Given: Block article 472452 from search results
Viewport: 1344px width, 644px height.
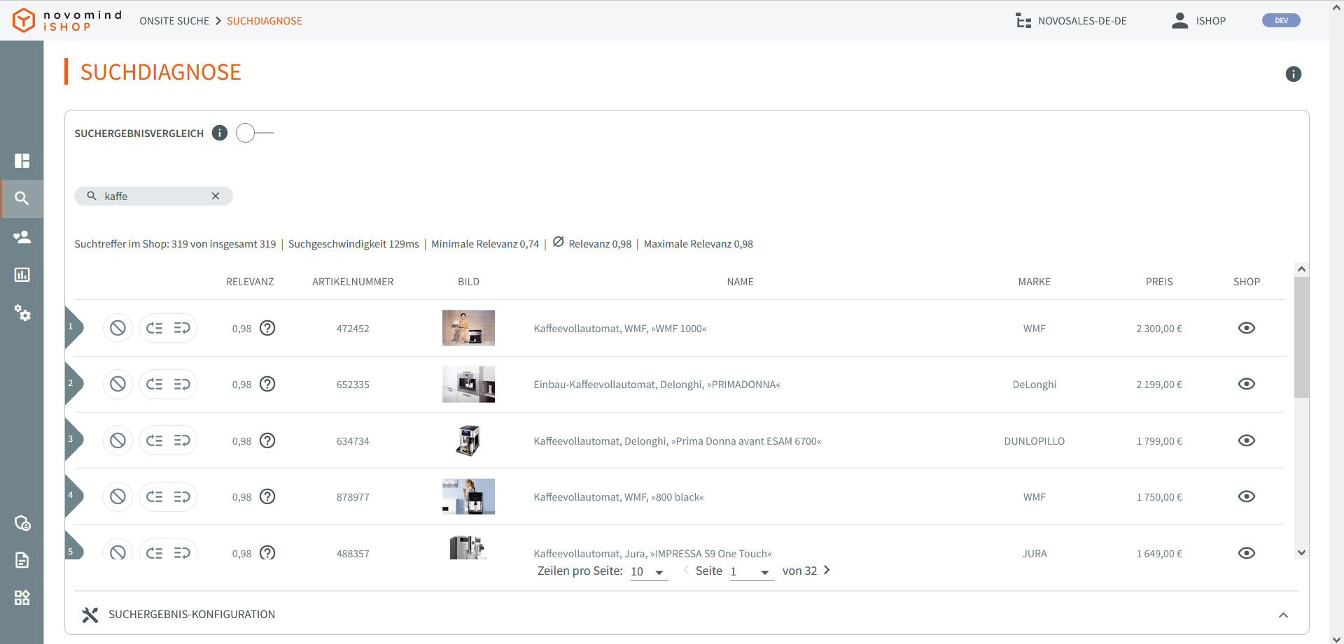Looking at the screenshot, I should [118, 327].
